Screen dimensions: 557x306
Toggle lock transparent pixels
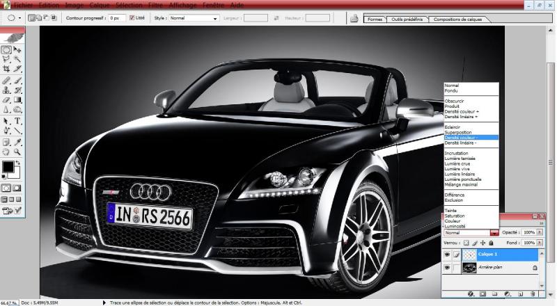coord(466,243)
